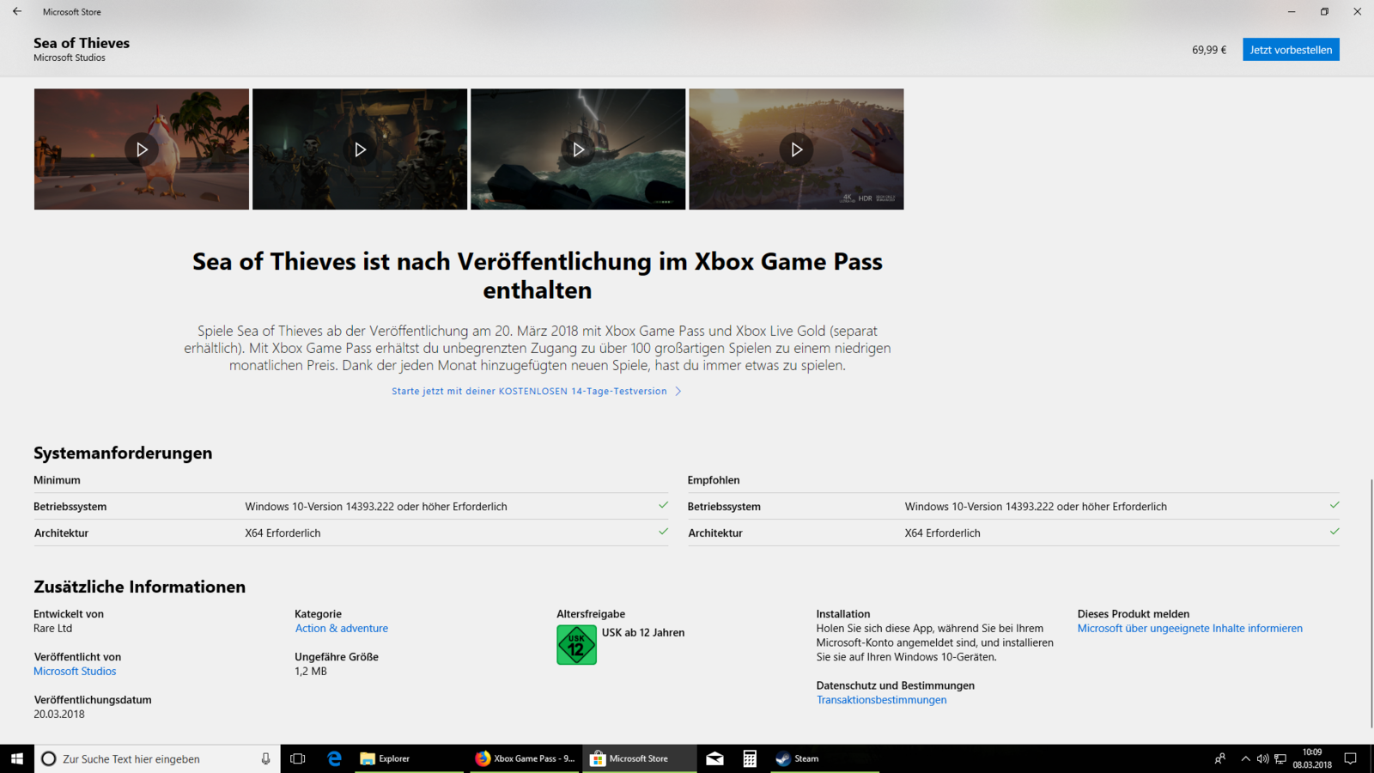Viewport: 1374px width, 773px height.
Task: Play the stormy ship trailer video
Action: pyautogui.click(x=578, y=149)
